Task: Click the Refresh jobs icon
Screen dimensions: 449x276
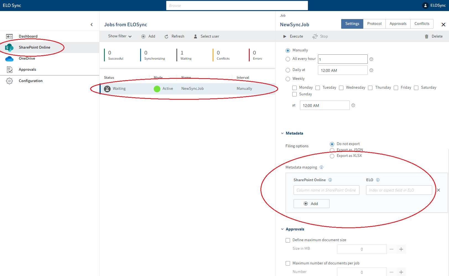Action: tap(166, 36)
